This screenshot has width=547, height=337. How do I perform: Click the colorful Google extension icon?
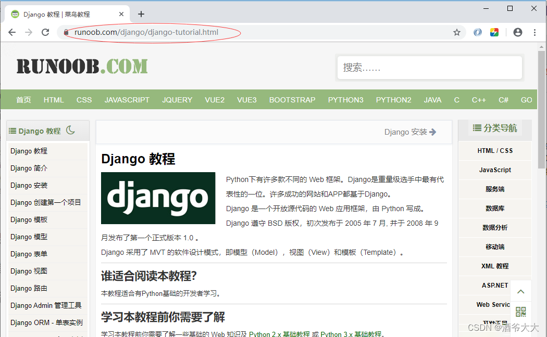494,32
